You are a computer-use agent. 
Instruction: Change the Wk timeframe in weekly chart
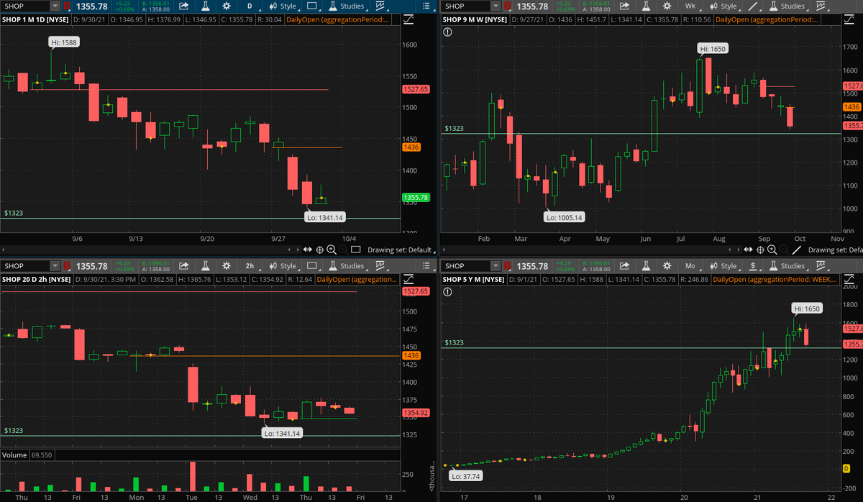click(x=690, y=6)
